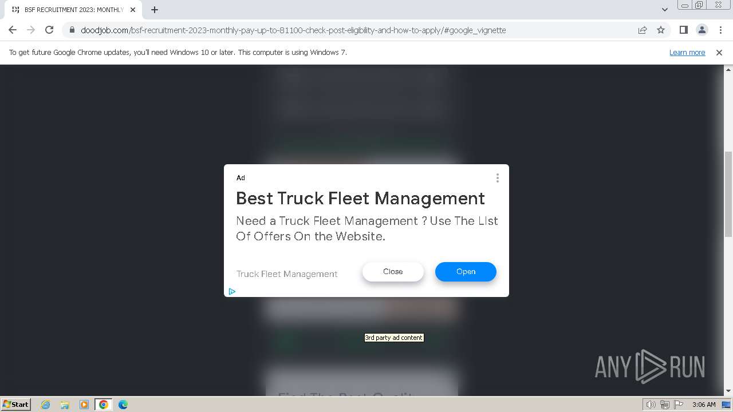The height and width of the screenshot is (412, 733).
Task: Open the Chrome profile avatar
Action: tap(702, 30)
